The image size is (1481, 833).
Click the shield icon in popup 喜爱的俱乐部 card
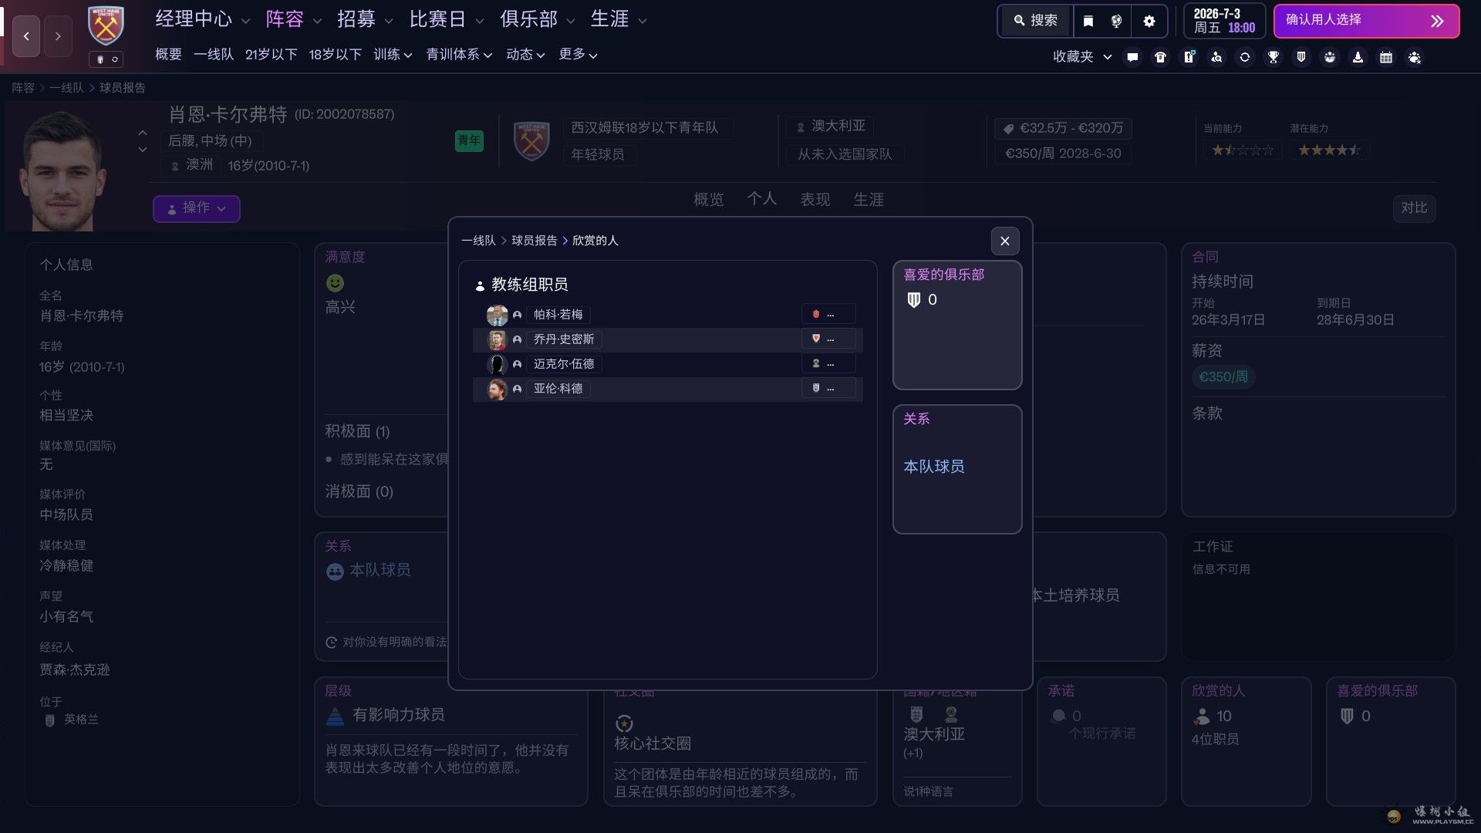point(914,300)
